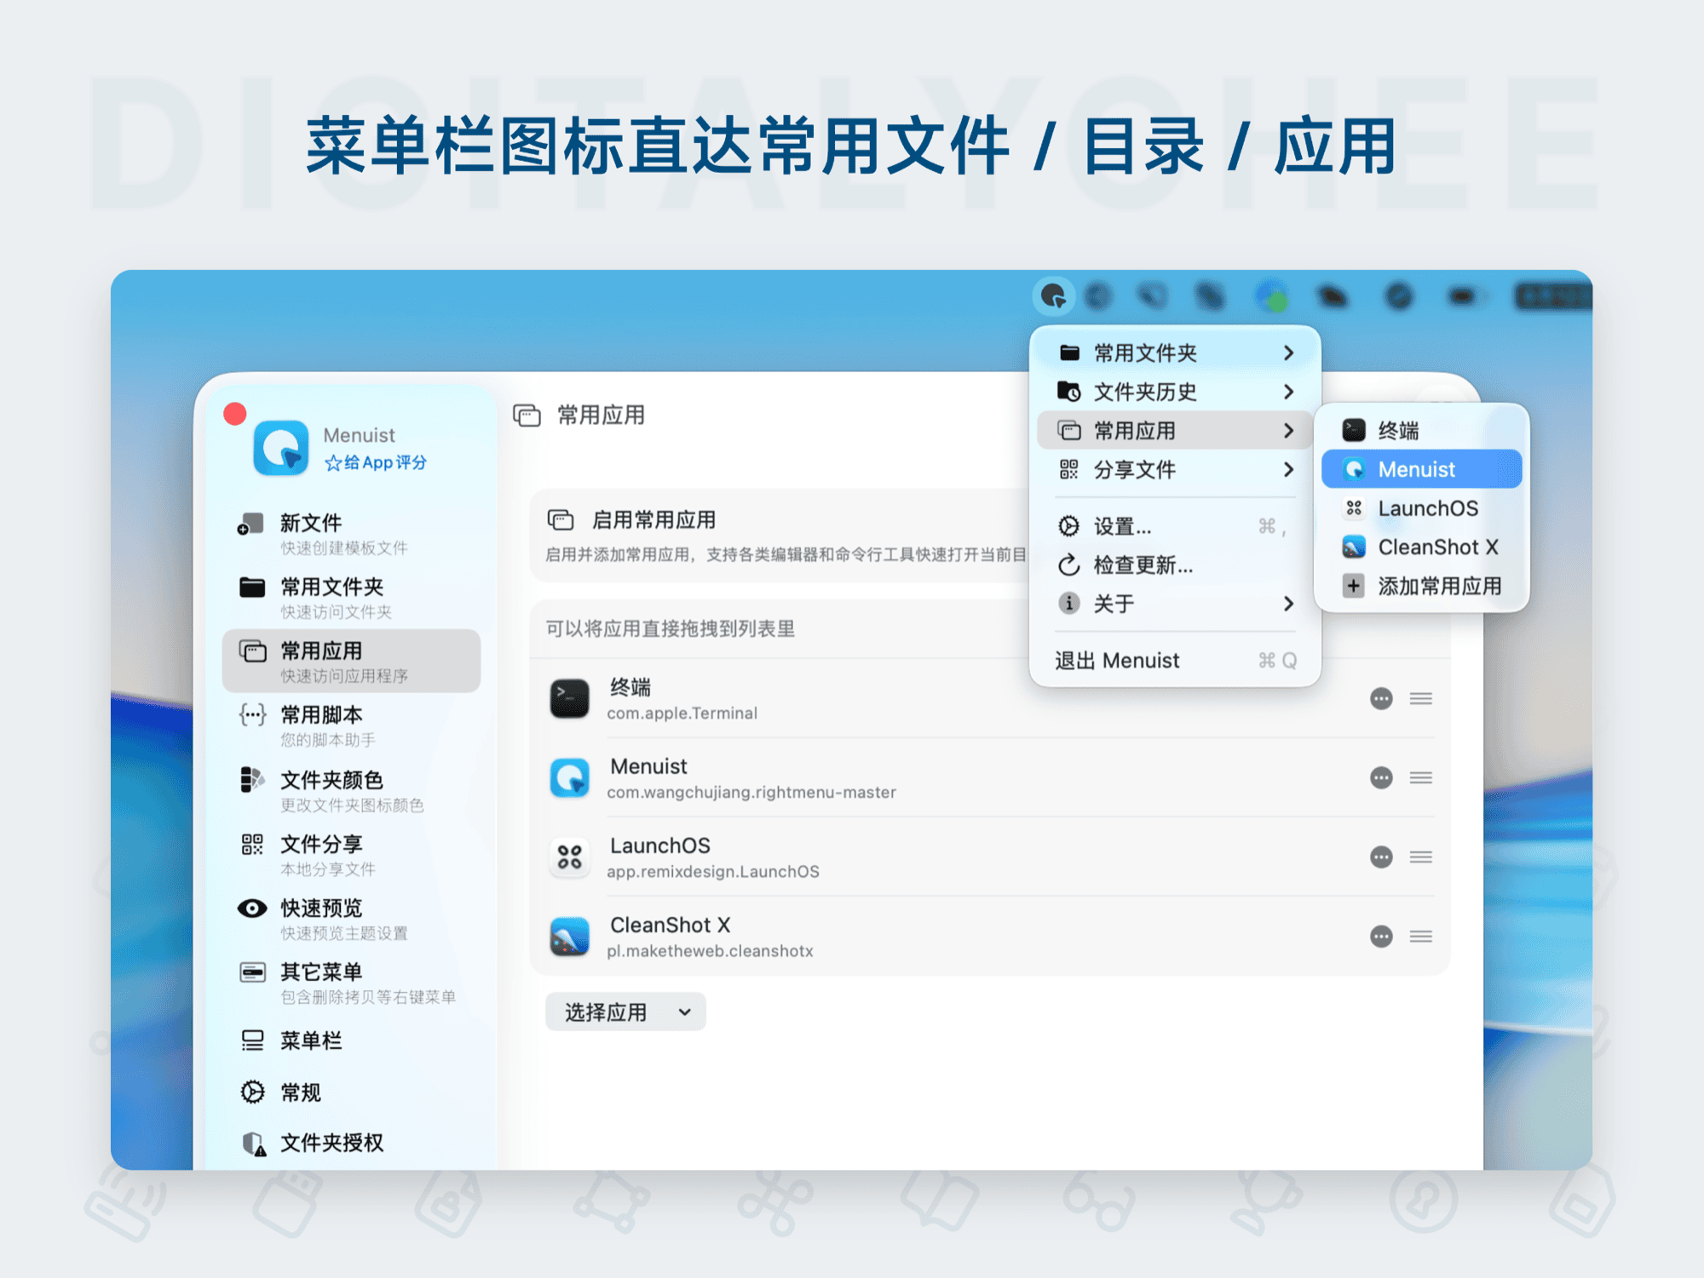Click the 菜单栏 icon in the sidebar
Viewport: 1704px width, 1278px height.
point(252,1040)
